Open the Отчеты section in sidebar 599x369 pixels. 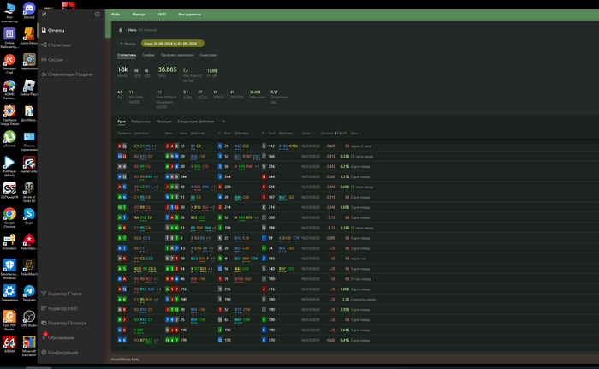click(53, 30)
